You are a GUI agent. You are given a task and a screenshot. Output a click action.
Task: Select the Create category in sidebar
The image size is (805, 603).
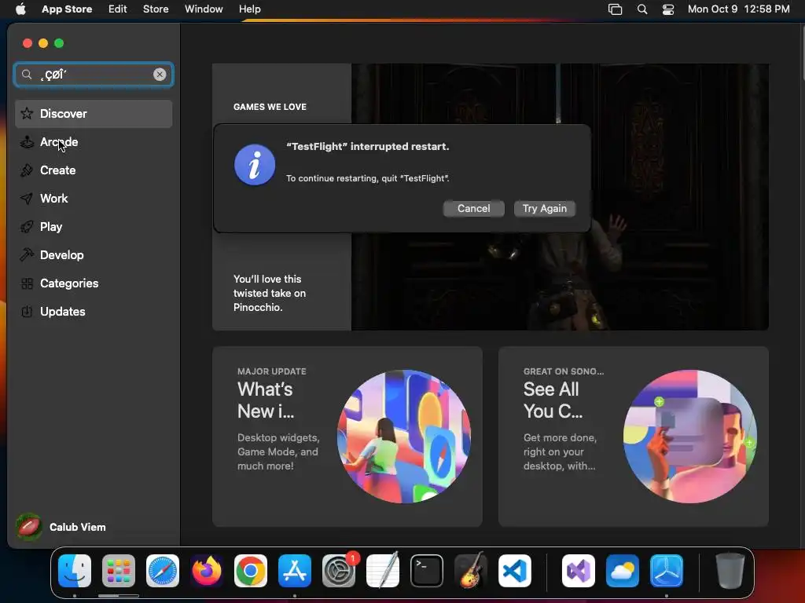94,170
